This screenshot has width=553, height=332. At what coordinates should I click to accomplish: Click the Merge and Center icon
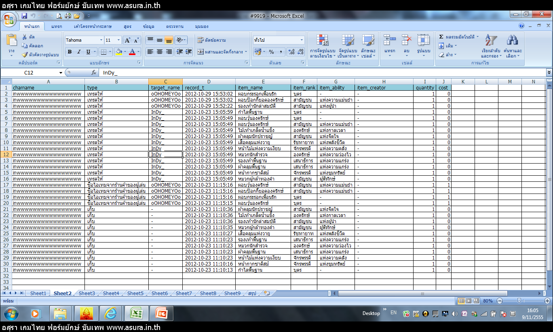201,52
